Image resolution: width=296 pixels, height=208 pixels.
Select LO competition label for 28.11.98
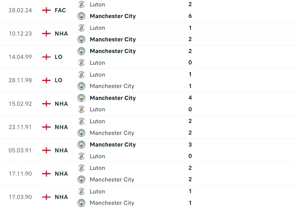point(58,80)
